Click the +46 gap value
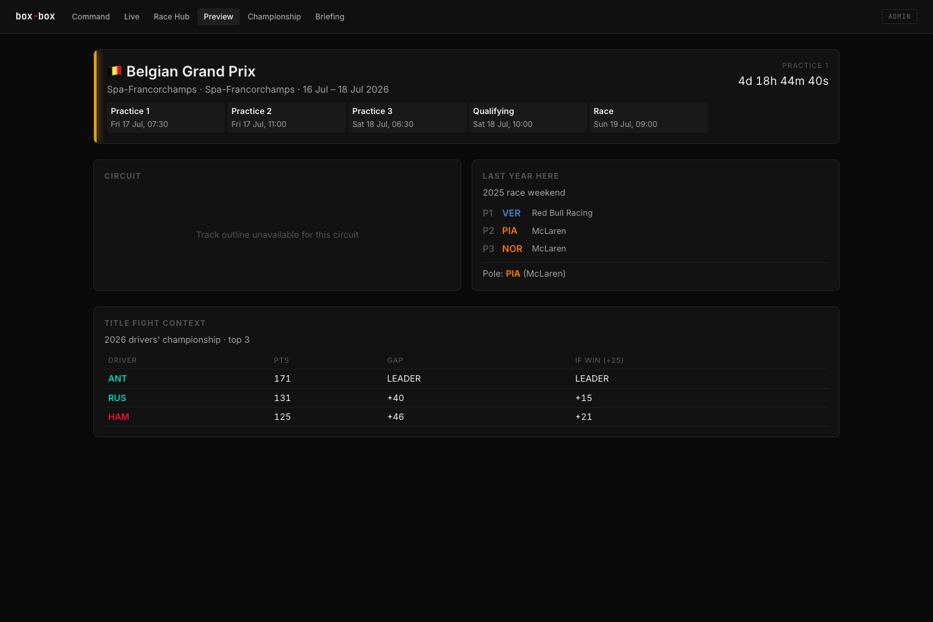 click(x=396, y=417)
